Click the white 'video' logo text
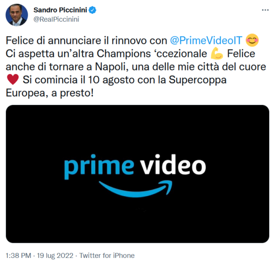 coord(173,165)
